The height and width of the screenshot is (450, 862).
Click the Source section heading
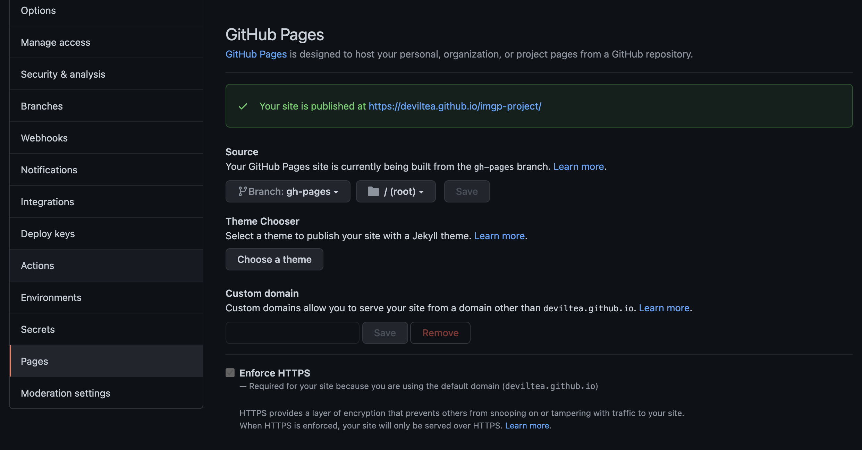pos(242,152)
